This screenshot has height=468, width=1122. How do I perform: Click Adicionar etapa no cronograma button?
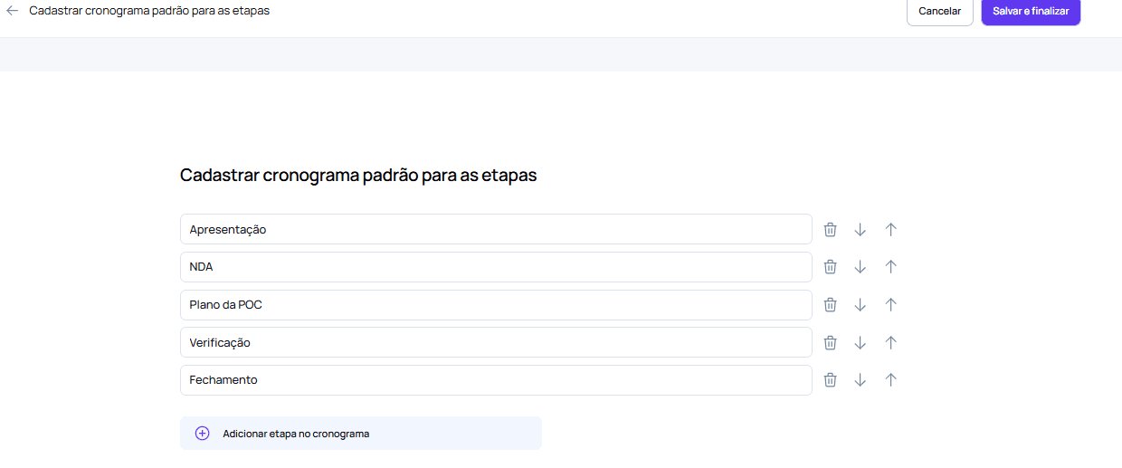pyautogui.click(x=361, y=434)
